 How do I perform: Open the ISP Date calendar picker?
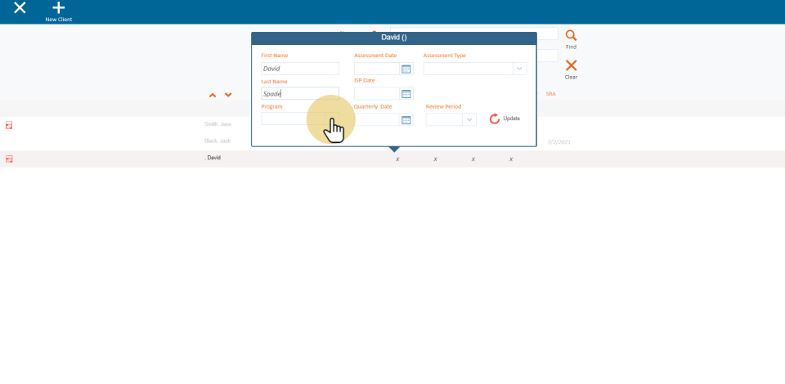point(406,94)
